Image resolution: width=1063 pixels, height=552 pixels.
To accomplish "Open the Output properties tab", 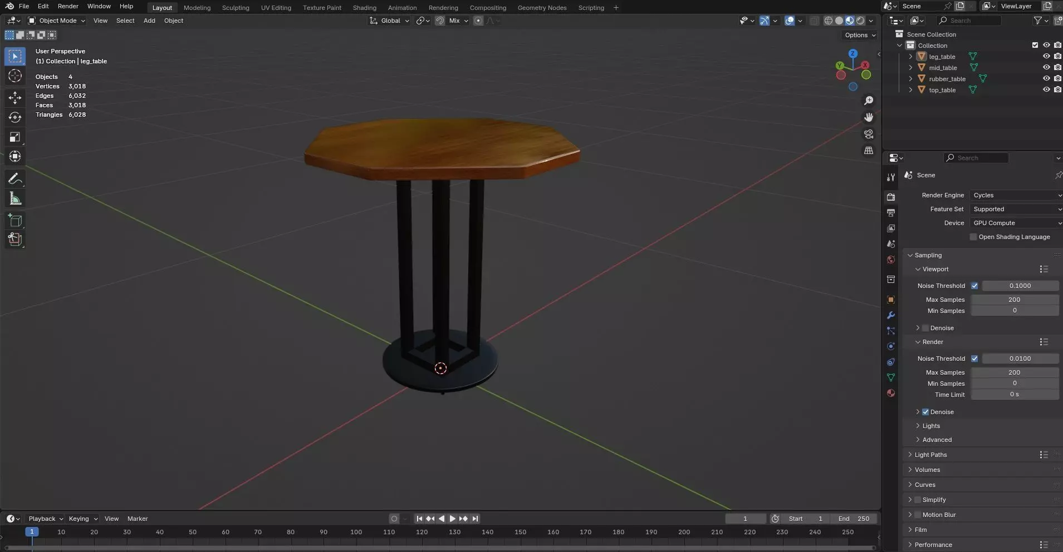I will [891, 213].
